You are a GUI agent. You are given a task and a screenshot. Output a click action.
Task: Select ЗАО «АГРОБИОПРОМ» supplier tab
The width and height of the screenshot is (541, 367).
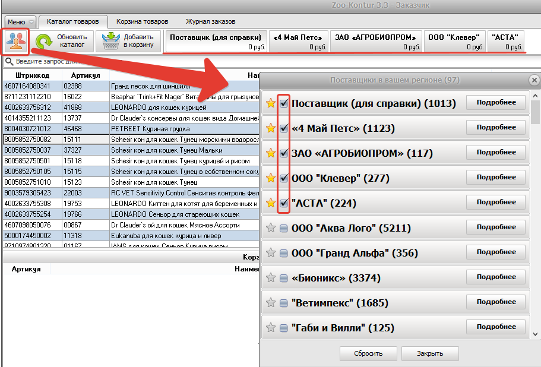(x=375, y=42)
